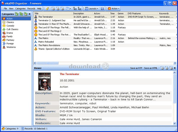Open the Help menu
The image size is (178, 132).
pyautogui.click(x=39, y=9)
